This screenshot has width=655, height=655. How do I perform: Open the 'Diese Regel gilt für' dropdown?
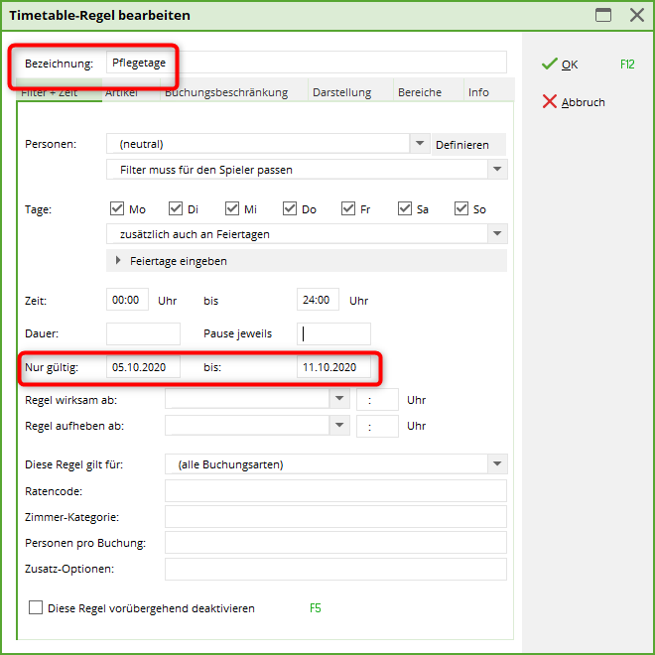click(x=497, y=464)
